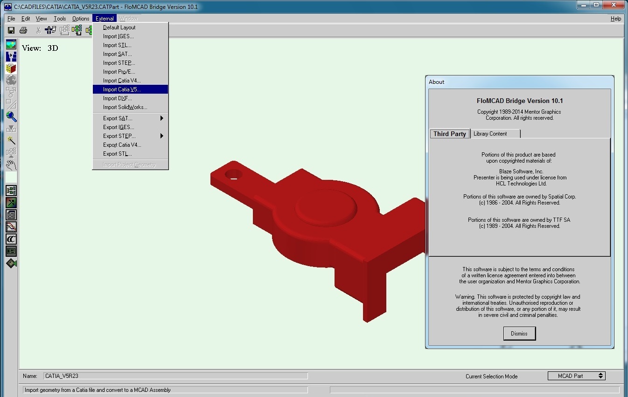Image resolution: width=628 pixels, height=397 pixels.
Task: Click the hand pan icon
Action: pyautogui.click(x=11, y=165)
